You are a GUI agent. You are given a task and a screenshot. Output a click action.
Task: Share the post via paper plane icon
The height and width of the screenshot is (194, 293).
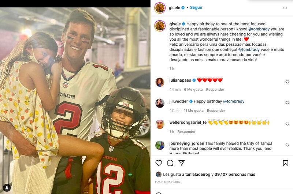click(x=181, y=163)
